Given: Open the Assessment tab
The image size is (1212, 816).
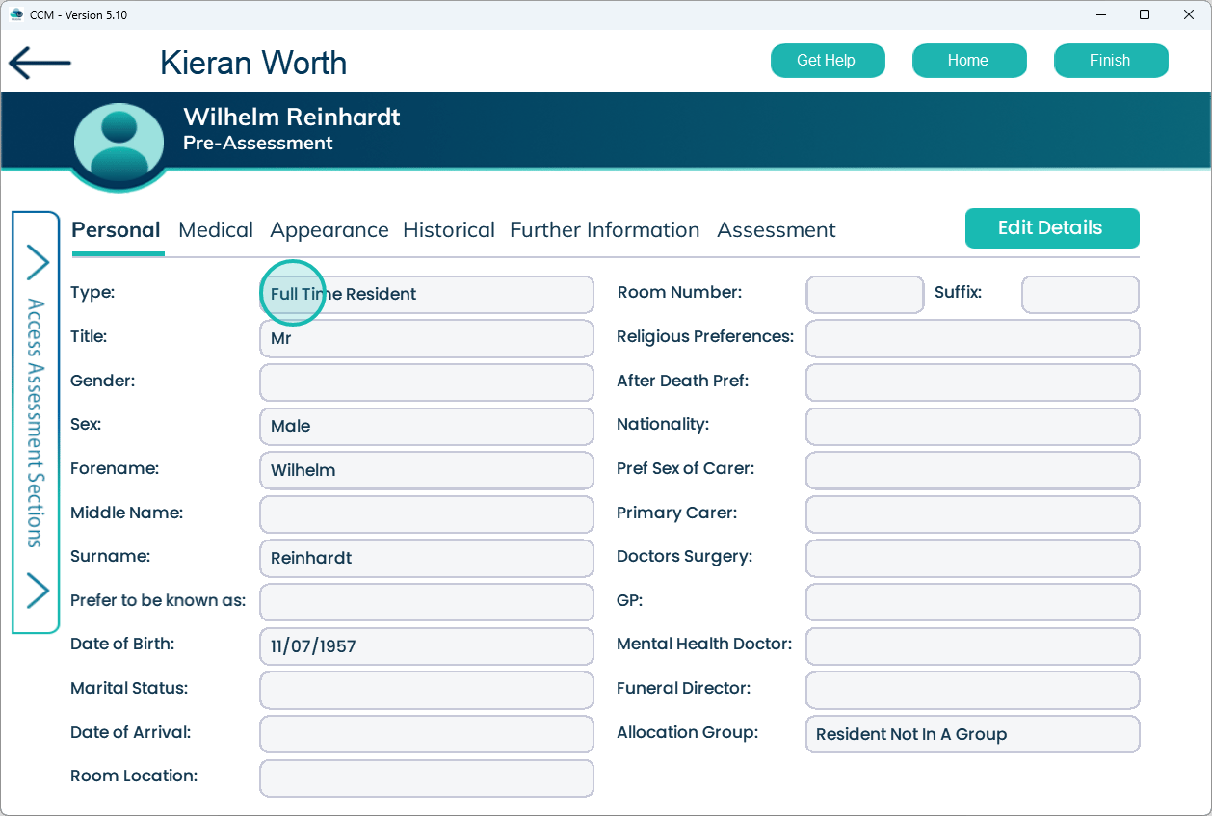Looking at the screenshot, I should [x=776, y=230].
